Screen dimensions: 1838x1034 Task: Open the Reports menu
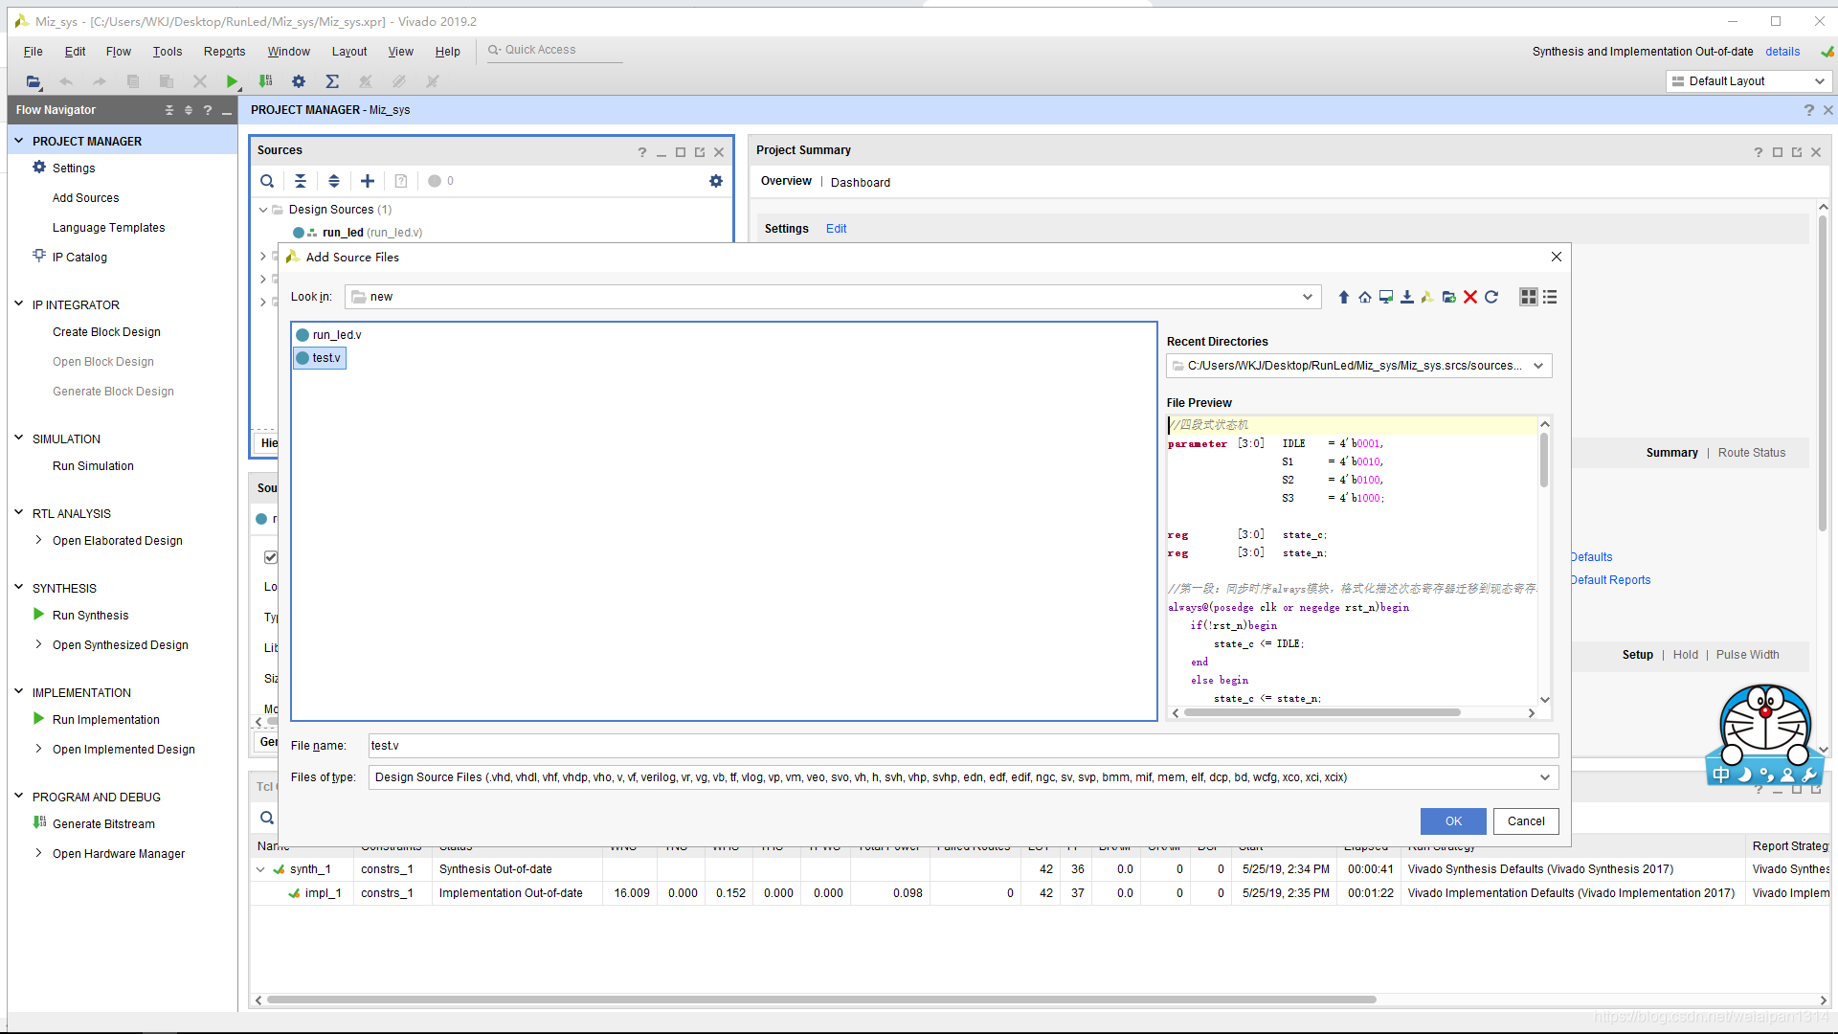tap(224, 52)
